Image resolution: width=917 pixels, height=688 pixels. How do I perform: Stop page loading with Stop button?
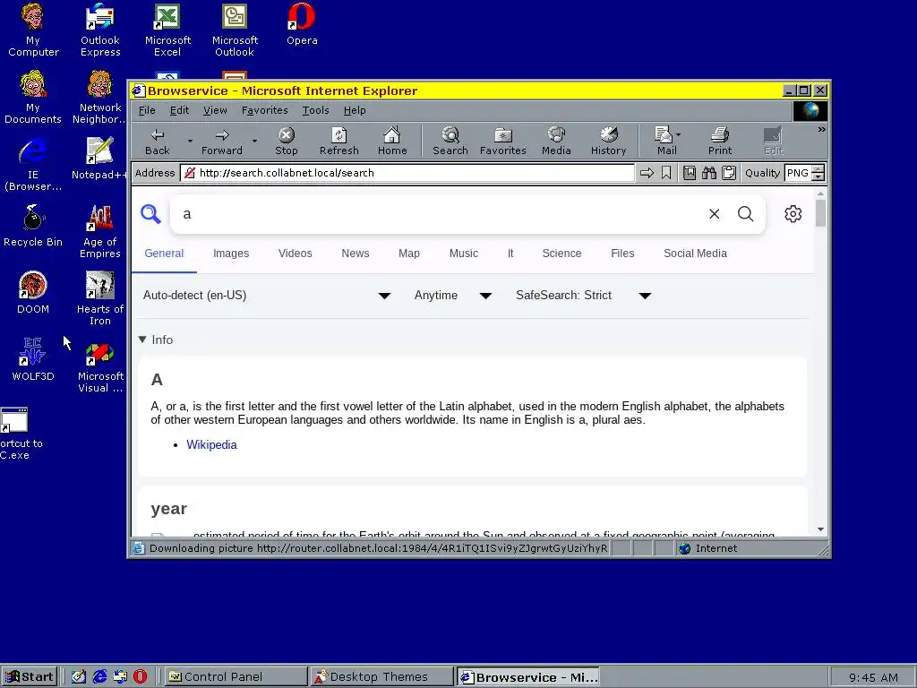click(286, 141)
